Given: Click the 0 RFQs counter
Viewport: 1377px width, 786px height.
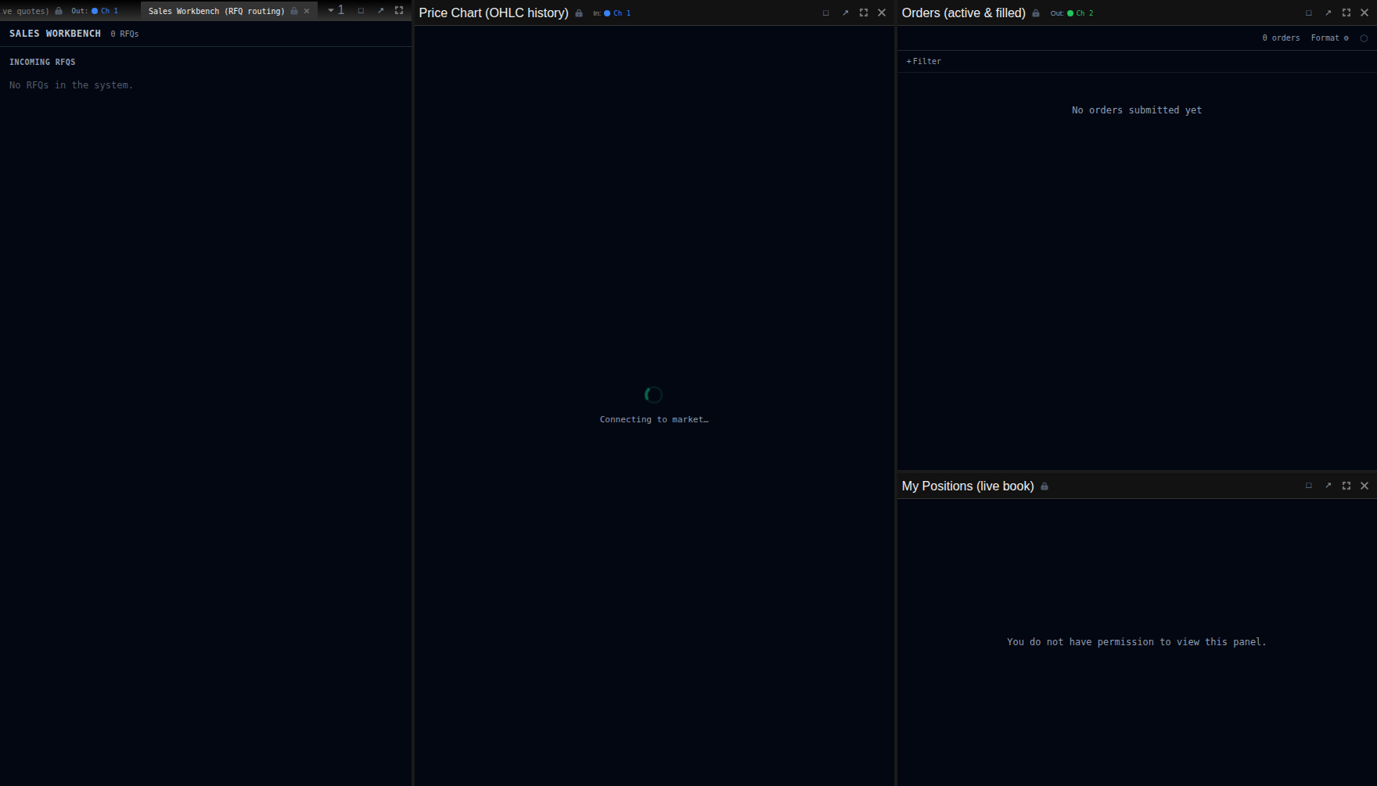Looking at the screenshot, I should pos(124,34).
